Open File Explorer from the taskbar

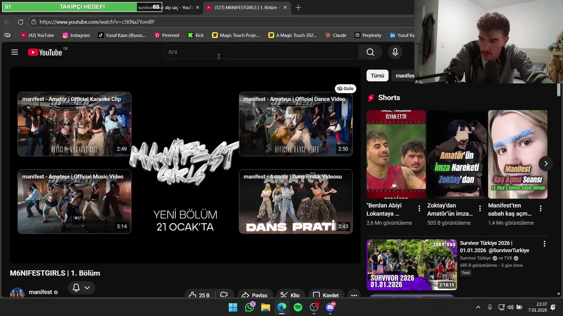pos(266,307)
